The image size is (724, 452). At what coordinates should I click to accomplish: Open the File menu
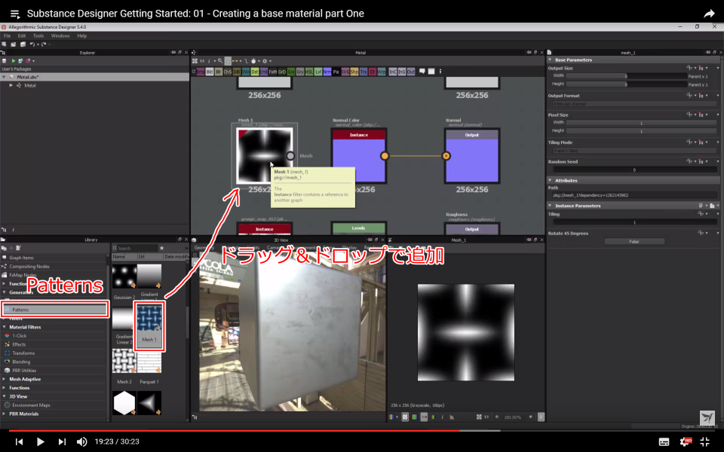[7, 35]
